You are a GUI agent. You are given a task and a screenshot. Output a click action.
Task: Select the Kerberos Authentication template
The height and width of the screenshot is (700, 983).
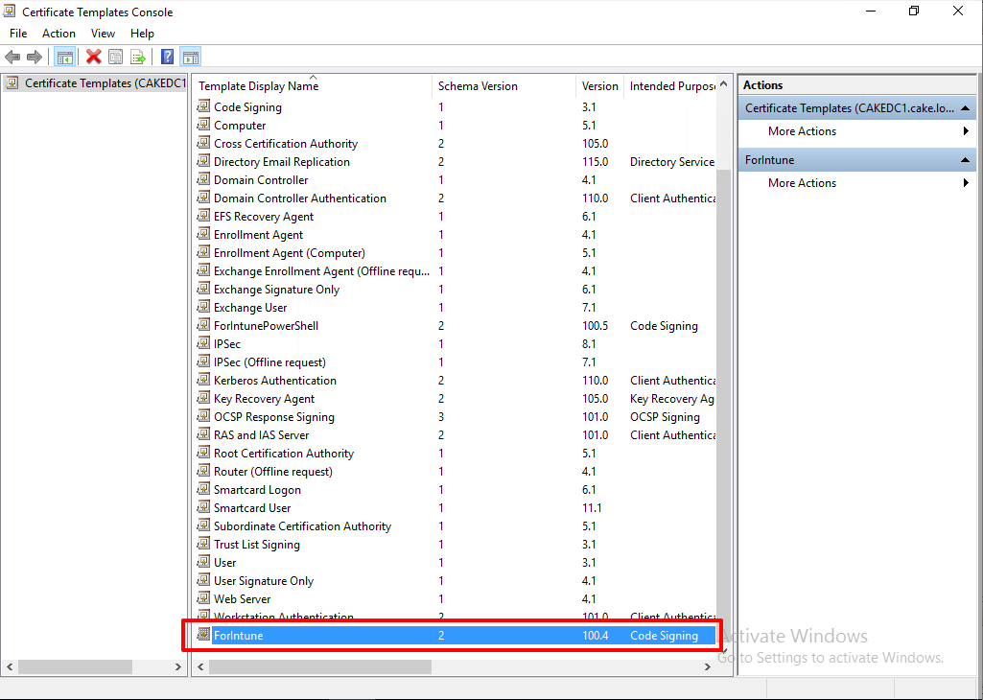tap(456, 380)
